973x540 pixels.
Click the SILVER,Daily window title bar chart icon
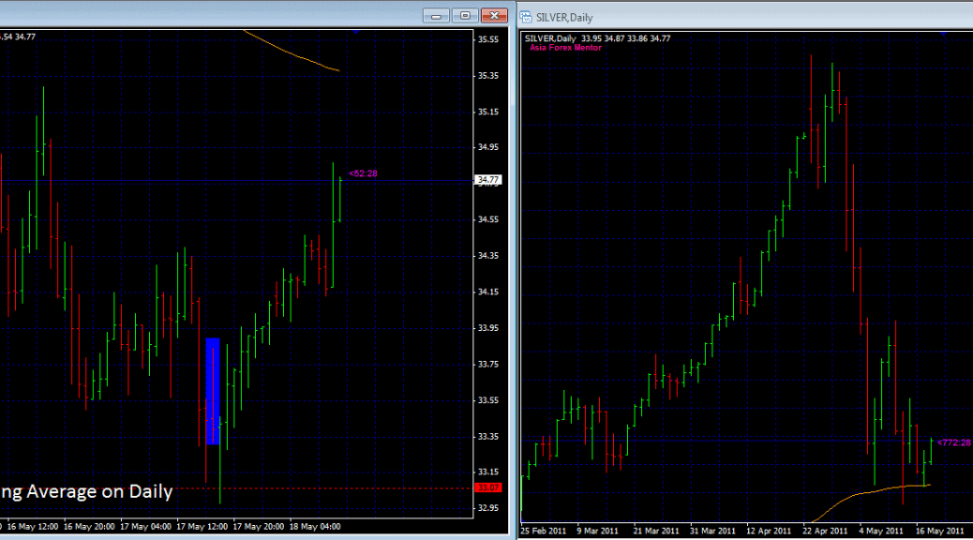point(526,17)
